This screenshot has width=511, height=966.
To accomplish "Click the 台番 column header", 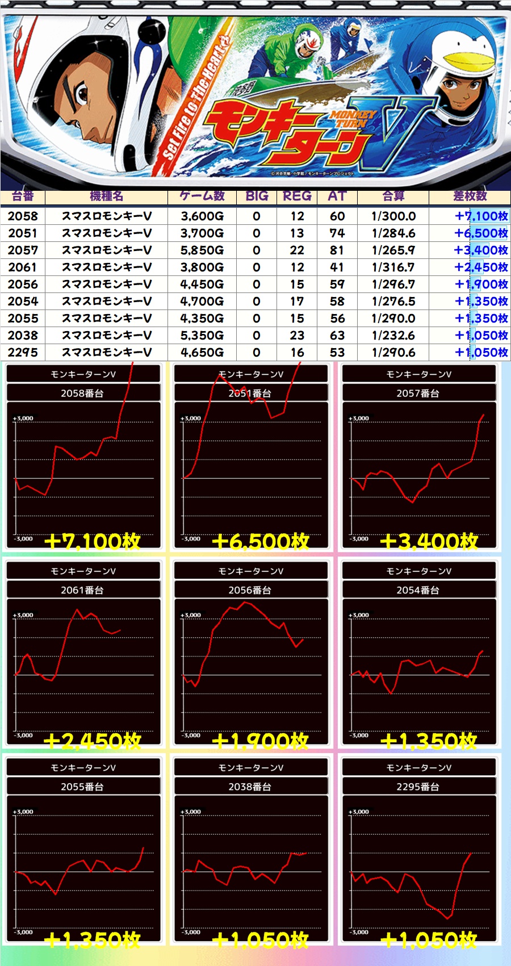I will pos(23,196).
